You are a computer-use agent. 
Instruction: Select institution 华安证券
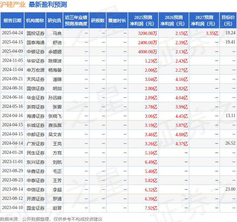(36, 61)
